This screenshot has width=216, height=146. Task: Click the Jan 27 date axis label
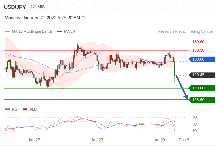click(x=97, y=140)
